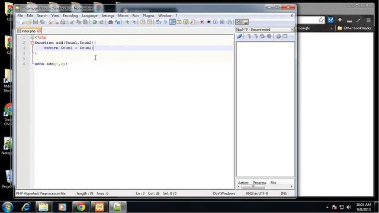379x213 pixels.
Task: Toggle Word Wrap in the toolbar
Action: tap(159, 22)
